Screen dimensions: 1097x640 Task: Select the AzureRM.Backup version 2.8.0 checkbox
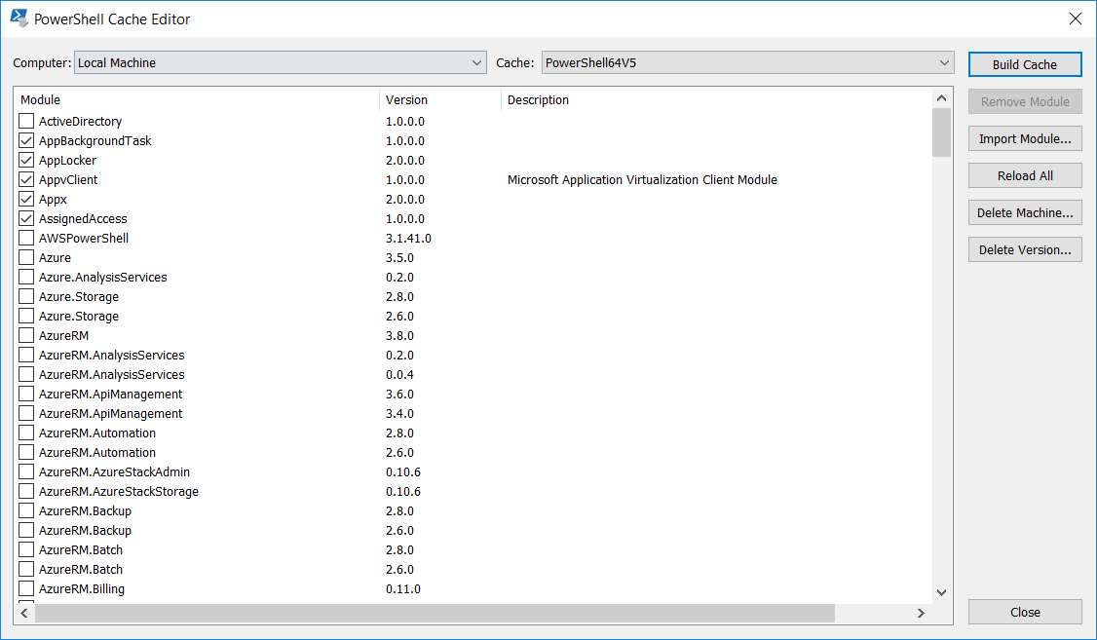point(26,511)
